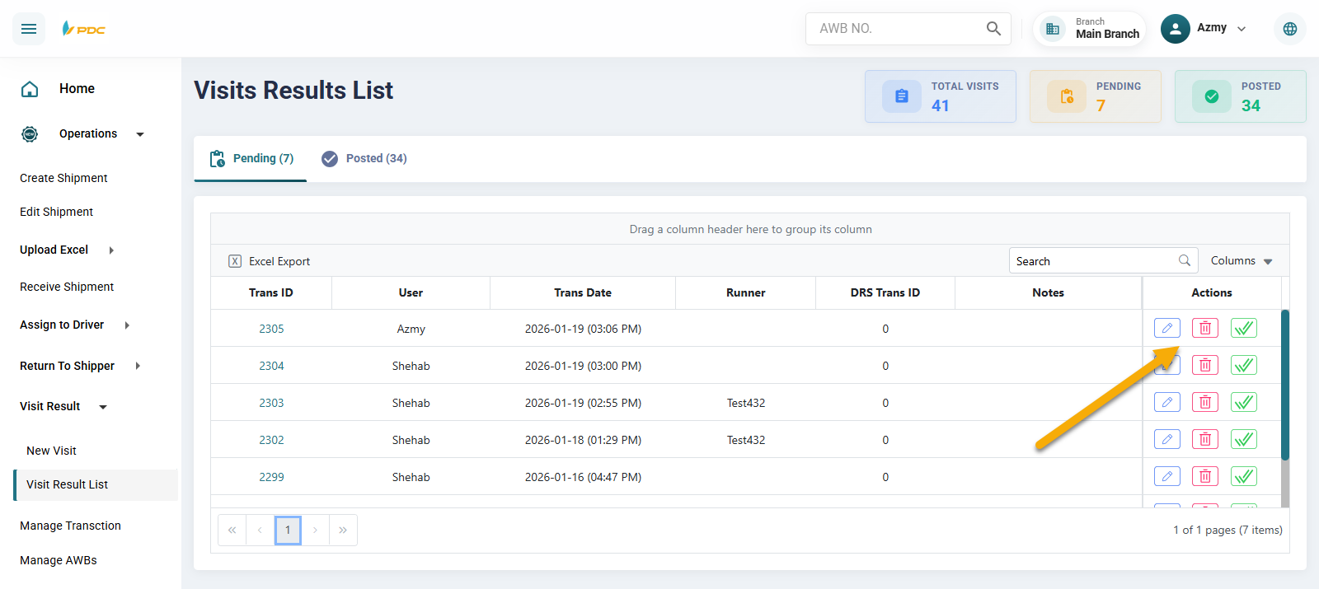
Task: Click the globe language icon
Action: tap(1290, 29)
